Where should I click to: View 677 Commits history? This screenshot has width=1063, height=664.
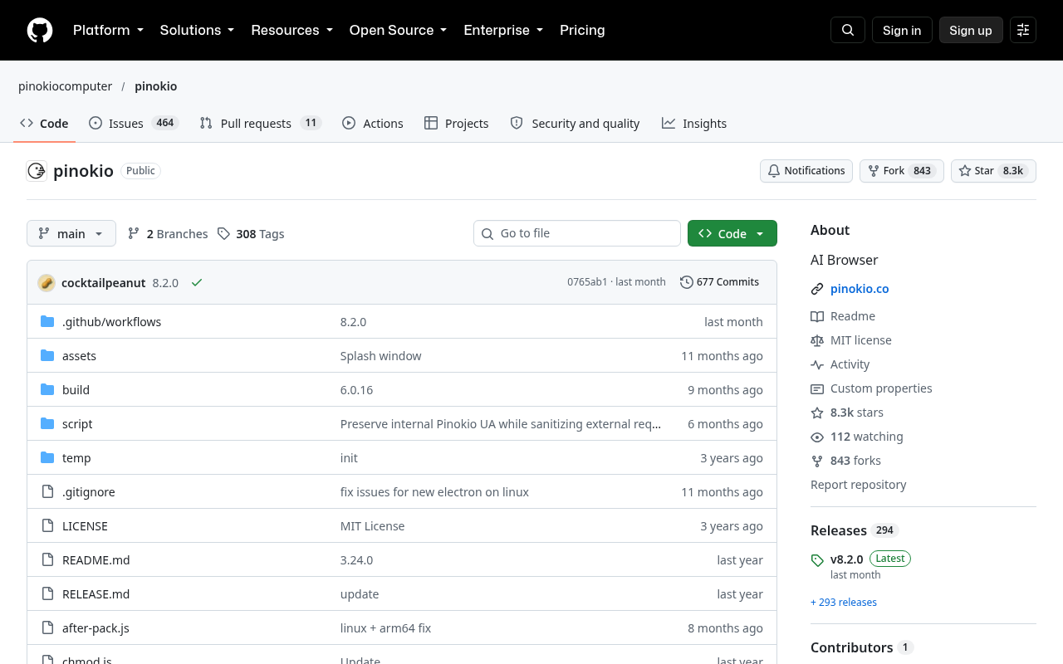click(719, 282)
